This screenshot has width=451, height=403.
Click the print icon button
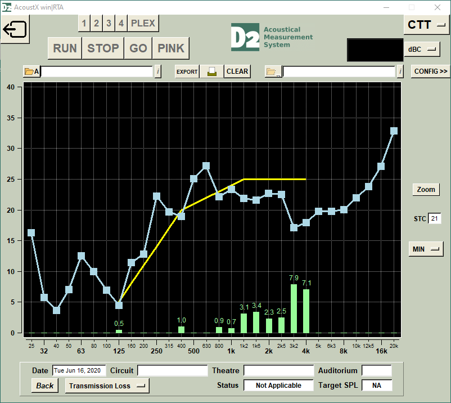coord(212,71)
